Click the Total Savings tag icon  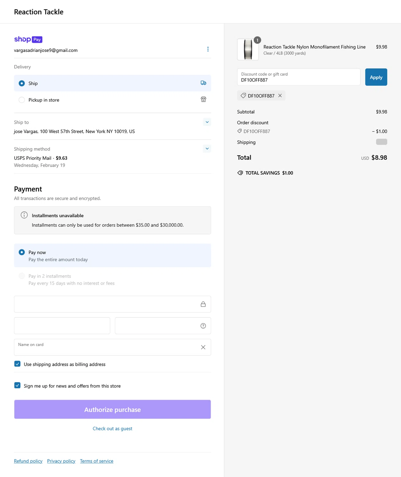click(x=240, y=173)
